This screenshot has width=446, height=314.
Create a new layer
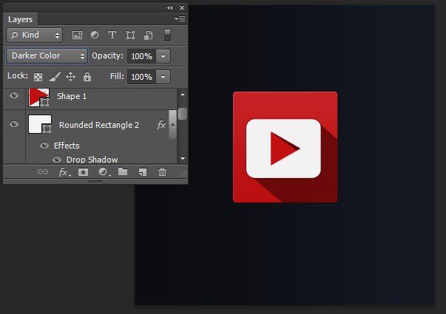coord(143,172)
